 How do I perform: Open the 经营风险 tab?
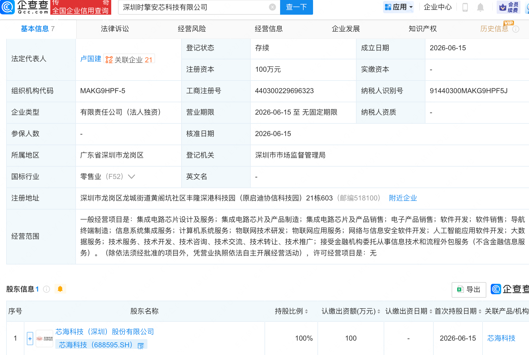coord(192,29)
